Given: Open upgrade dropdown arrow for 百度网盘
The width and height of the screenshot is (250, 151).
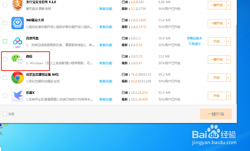Looking at the screenshot, I should click(229, 41).
